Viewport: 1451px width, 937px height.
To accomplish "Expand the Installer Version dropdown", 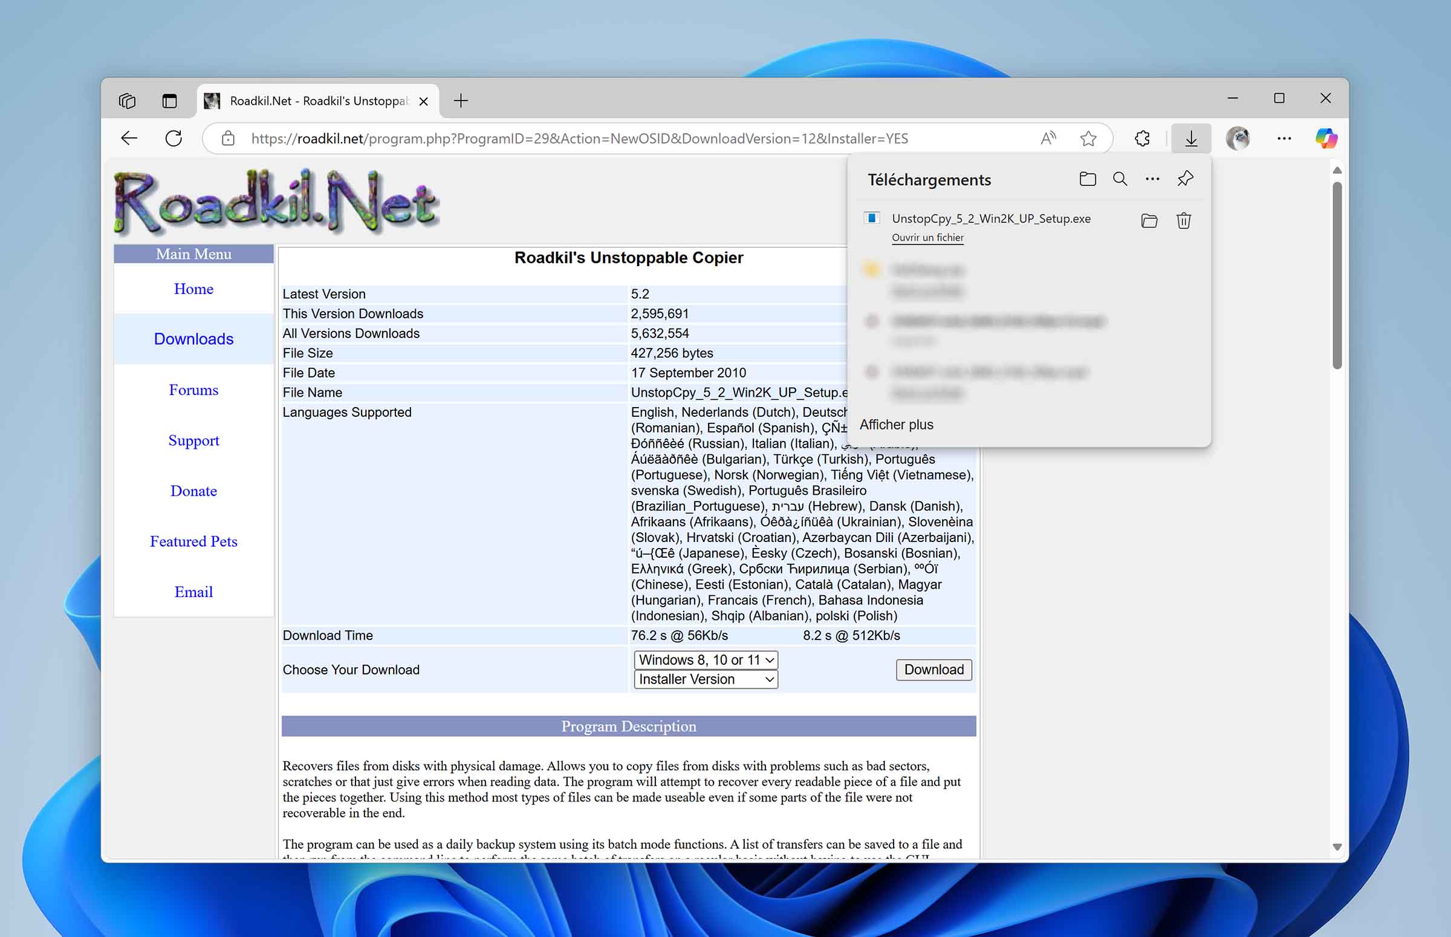I will pos(706,679).
